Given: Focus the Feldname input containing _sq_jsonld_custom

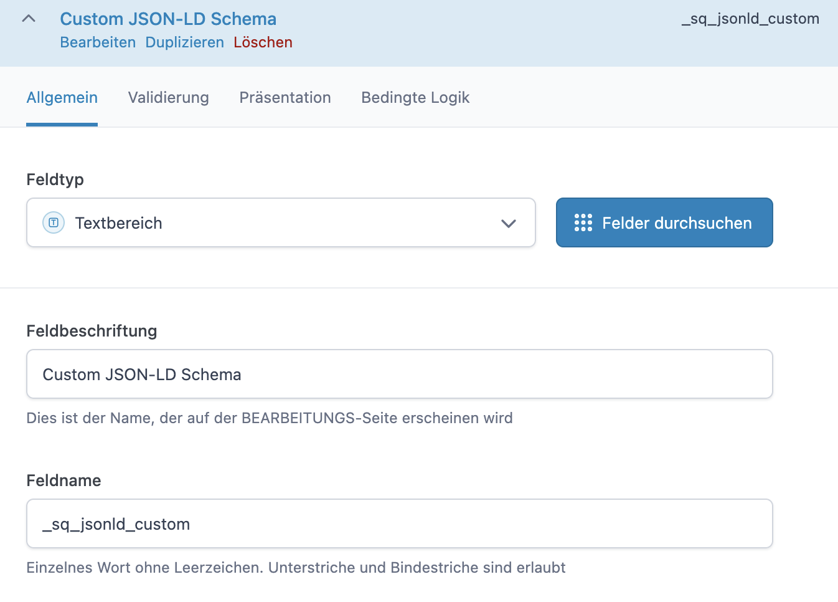Looking at the screenshot, I should [398, 523].
